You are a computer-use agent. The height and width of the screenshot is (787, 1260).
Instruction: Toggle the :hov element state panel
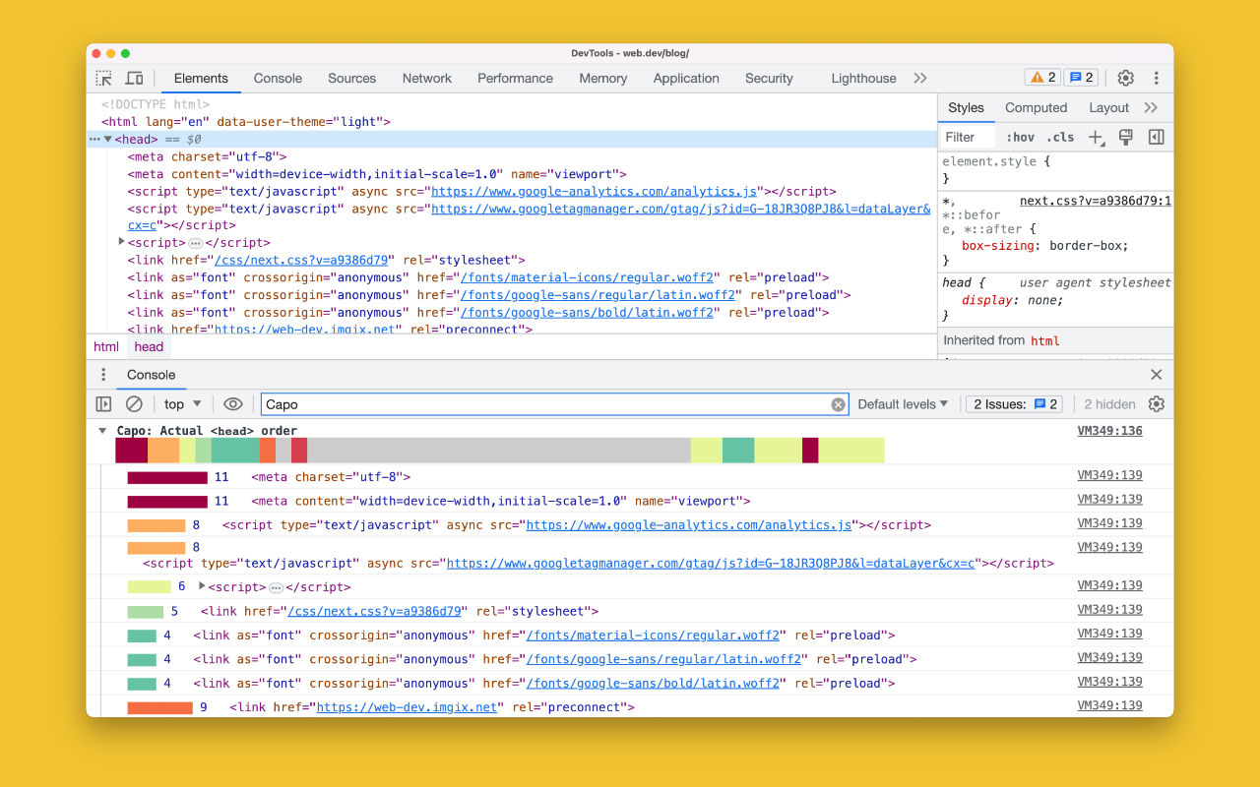(x=1021, y=138)
